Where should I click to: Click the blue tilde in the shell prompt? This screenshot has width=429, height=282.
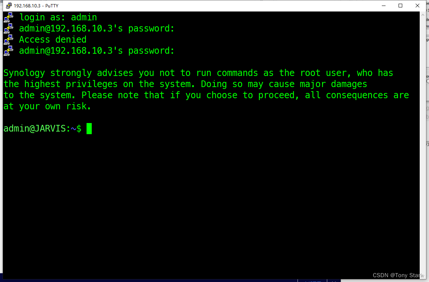click(74, 129)
